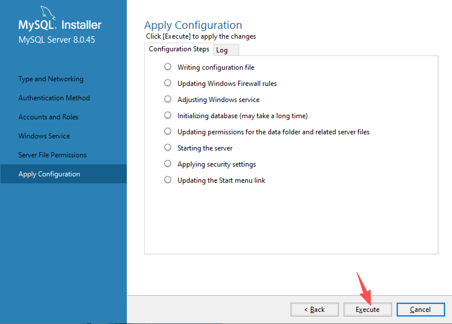
Task: Switch to the Log tab
Action: 226,50
